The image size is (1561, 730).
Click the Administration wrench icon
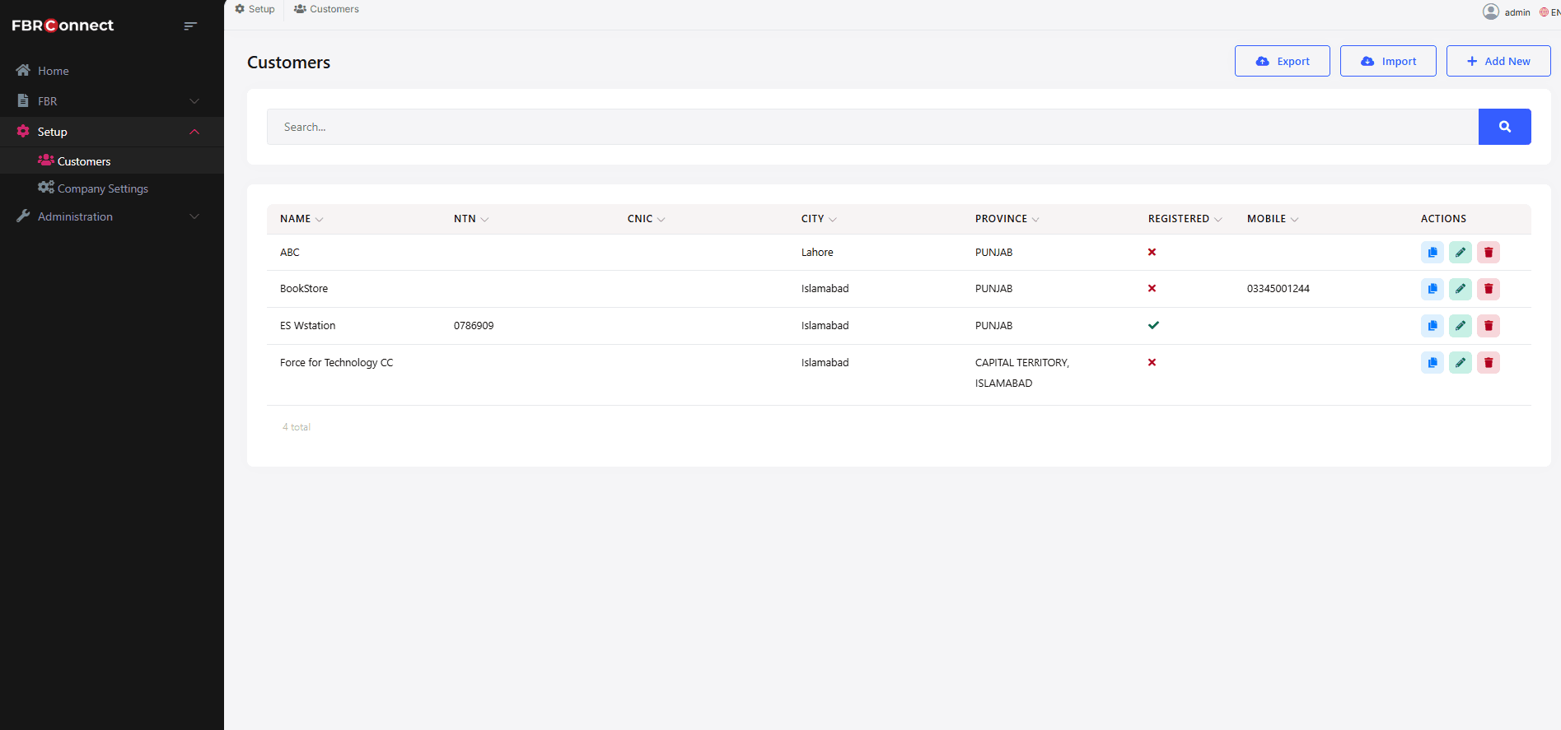(x=23, y=216)
